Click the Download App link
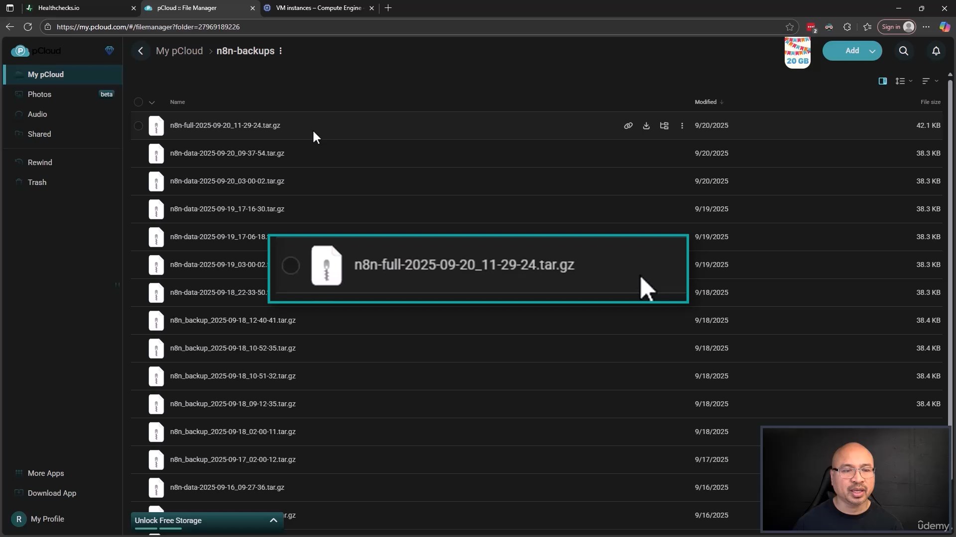 pyautogui.click(x=52, y=493)
